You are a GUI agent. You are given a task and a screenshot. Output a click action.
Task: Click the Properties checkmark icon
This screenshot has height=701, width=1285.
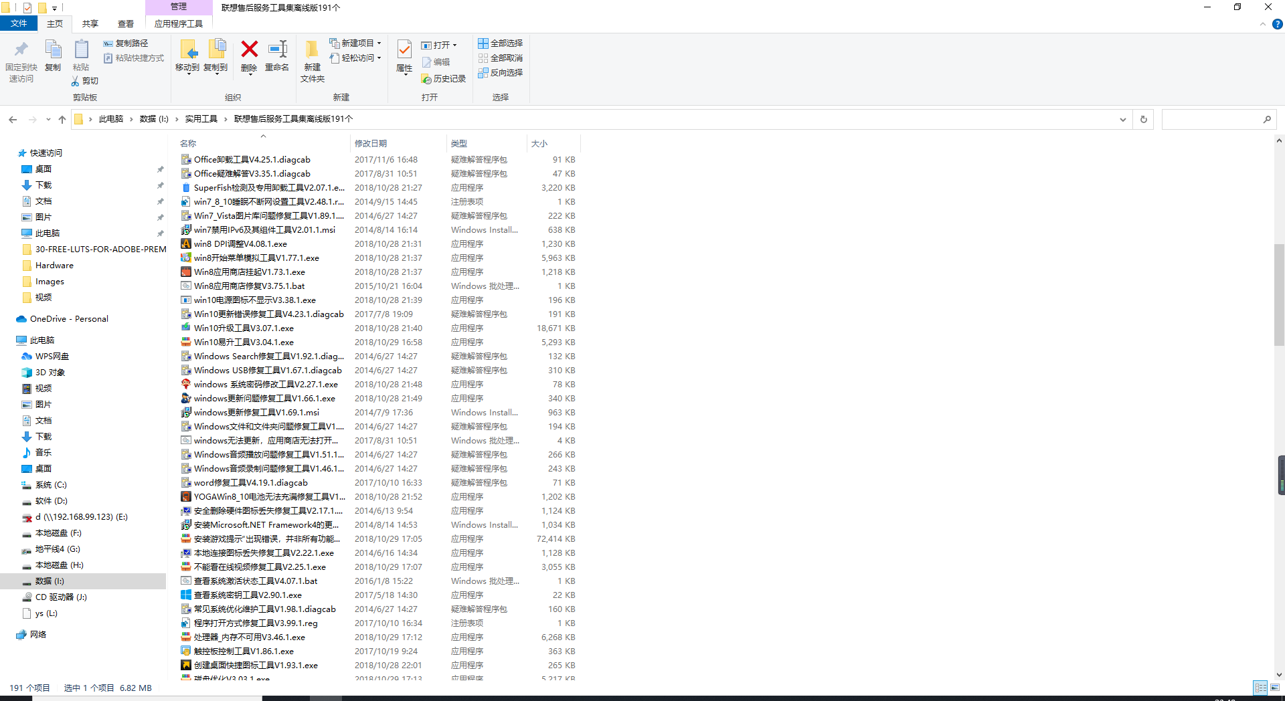click(x=404, y=50)
